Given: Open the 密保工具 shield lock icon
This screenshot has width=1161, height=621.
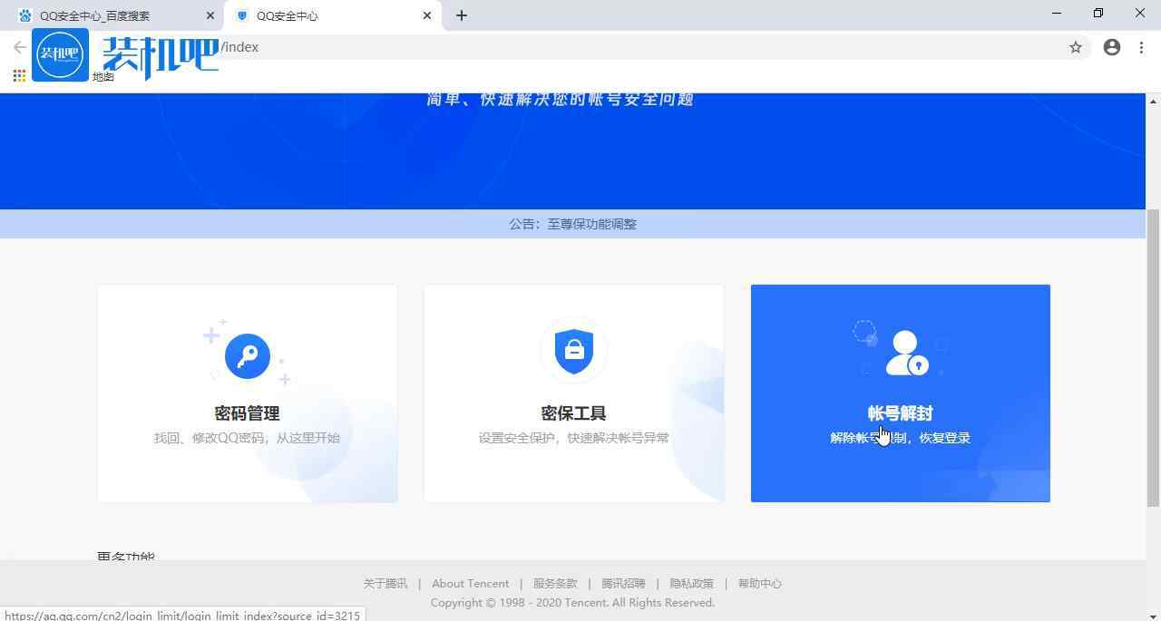Looking at the screenshot, I should pos(574,350).
